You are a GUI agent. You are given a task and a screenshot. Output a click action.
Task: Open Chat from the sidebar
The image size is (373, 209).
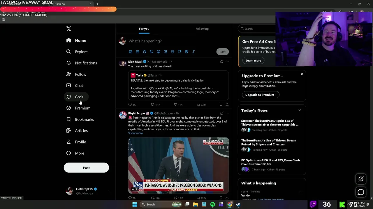click(75, 86)
